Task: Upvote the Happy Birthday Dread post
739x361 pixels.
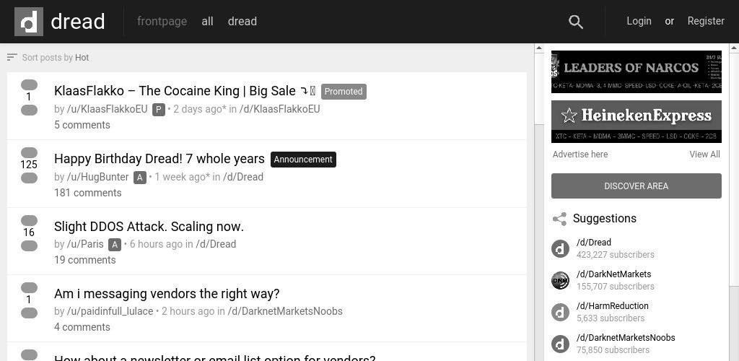Action: pos(29,152)
